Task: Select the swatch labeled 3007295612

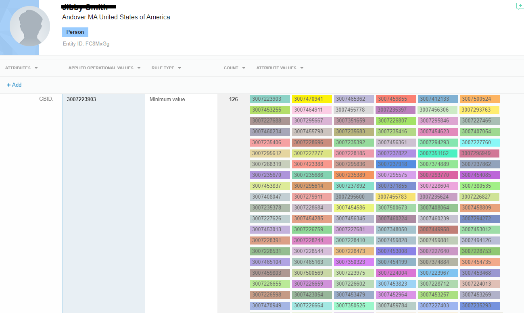Action: (x=270, y=153)
